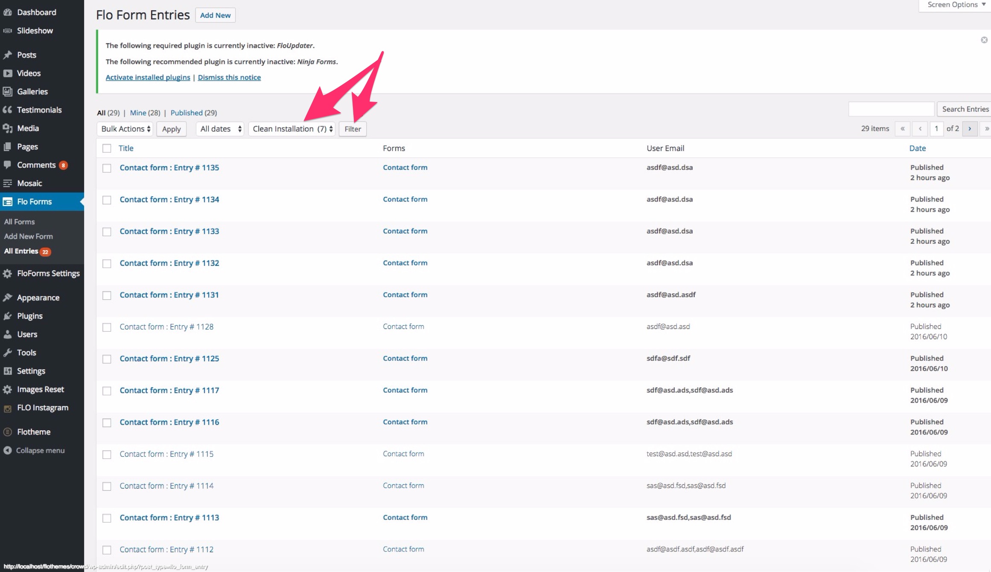Open the Bulk Actions dropdown
The image size is (991, 572).
(x=125, y=129)
